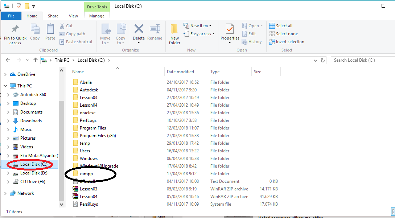Open the Drive Tools Manage tab

click(97, 16)
